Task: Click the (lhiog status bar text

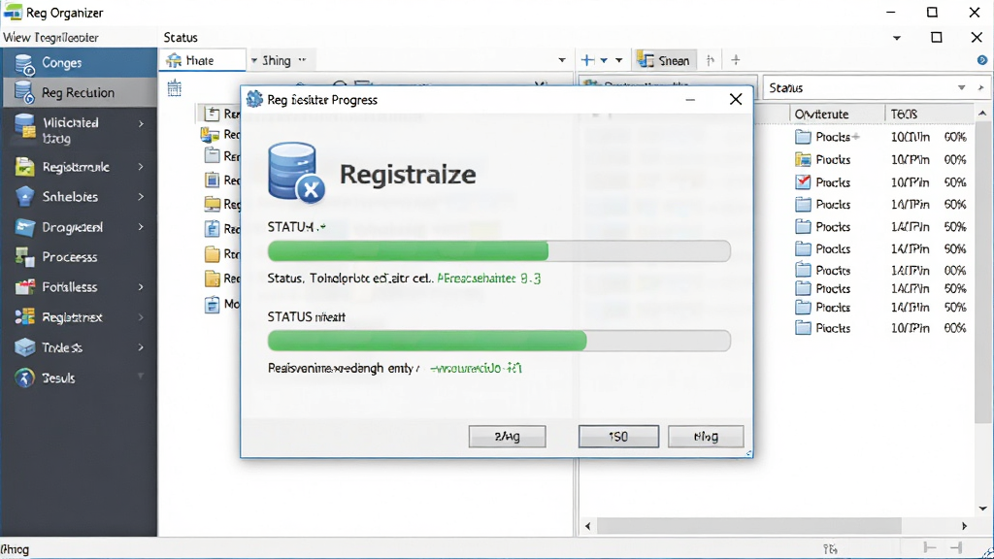Action: [x=16, y=549]
